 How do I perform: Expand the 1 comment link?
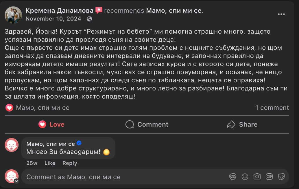tap(272, 108)
